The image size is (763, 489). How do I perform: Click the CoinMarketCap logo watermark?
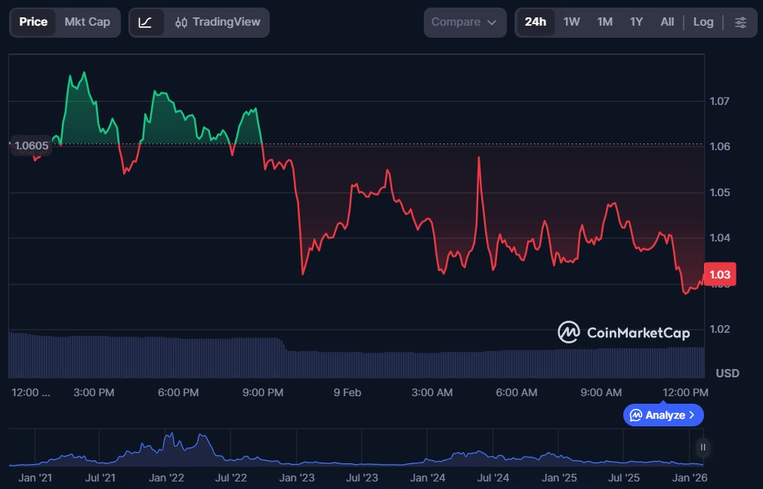[x=623, y=333]
